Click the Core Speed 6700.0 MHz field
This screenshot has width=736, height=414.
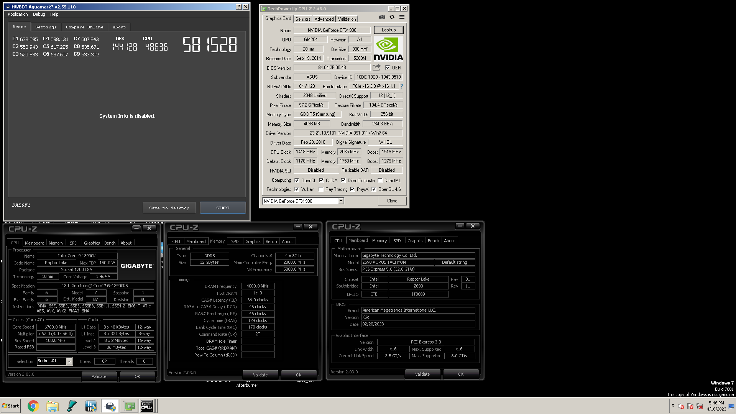56,327
